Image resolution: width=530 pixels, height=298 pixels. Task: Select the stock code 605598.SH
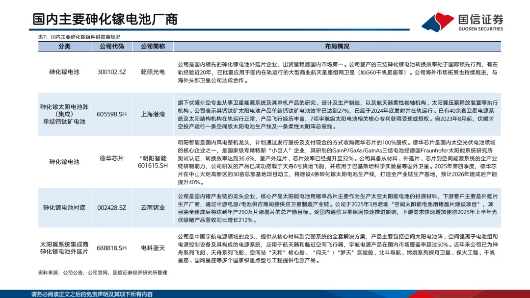coord(111,114)
